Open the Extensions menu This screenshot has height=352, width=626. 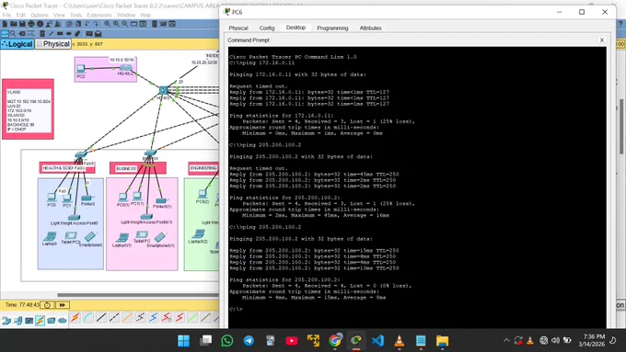pyautogui.click(x=99, y=15)
